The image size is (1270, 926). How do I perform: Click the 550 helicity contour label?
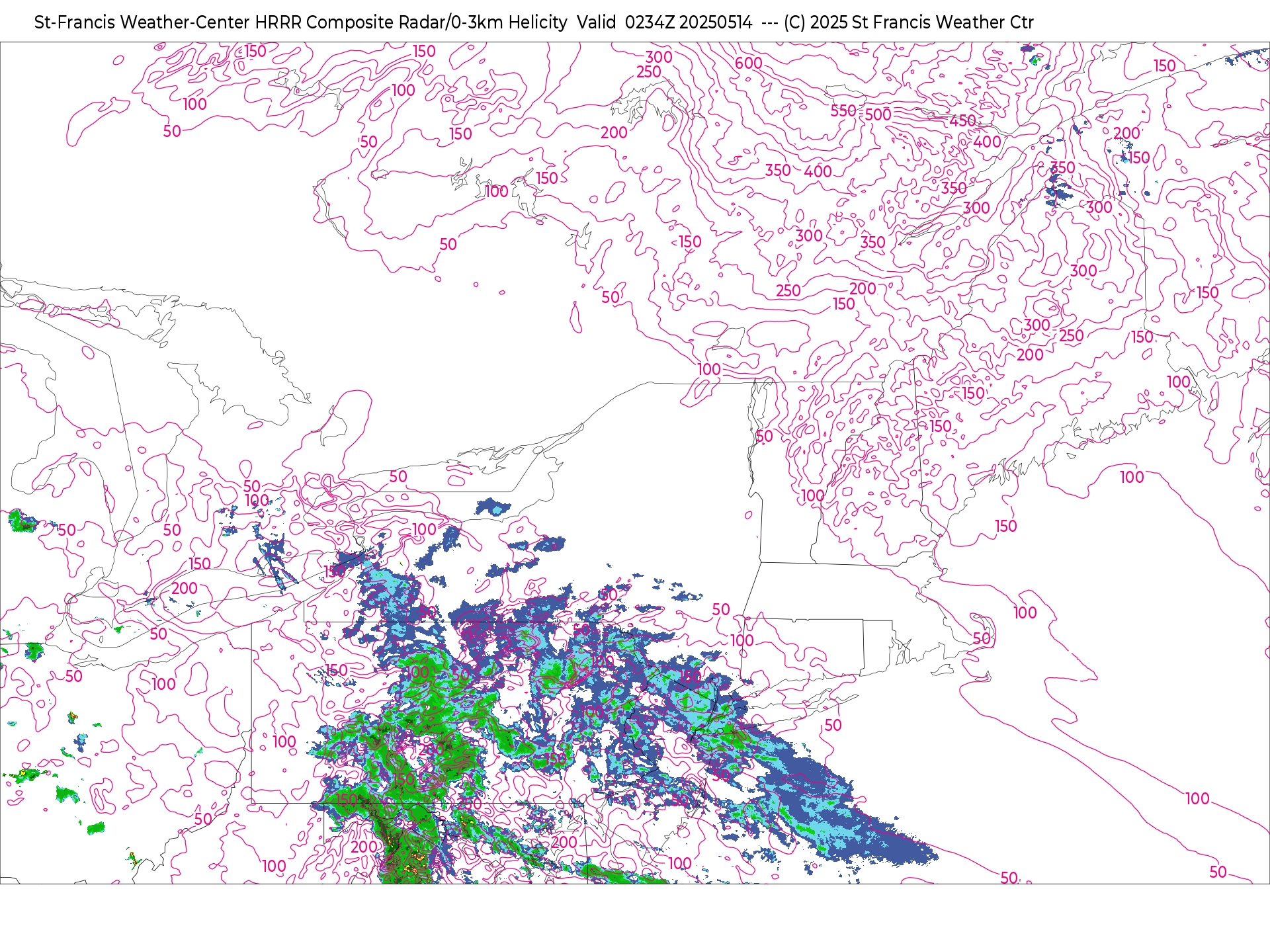pyautogui.click(x=843, y=111)
